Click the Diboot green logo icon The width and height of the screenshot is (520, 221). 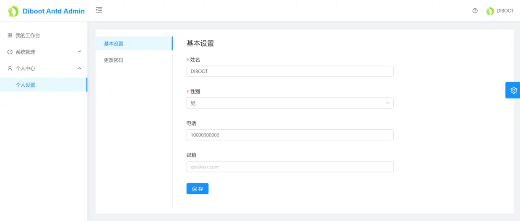pos(13,11)
